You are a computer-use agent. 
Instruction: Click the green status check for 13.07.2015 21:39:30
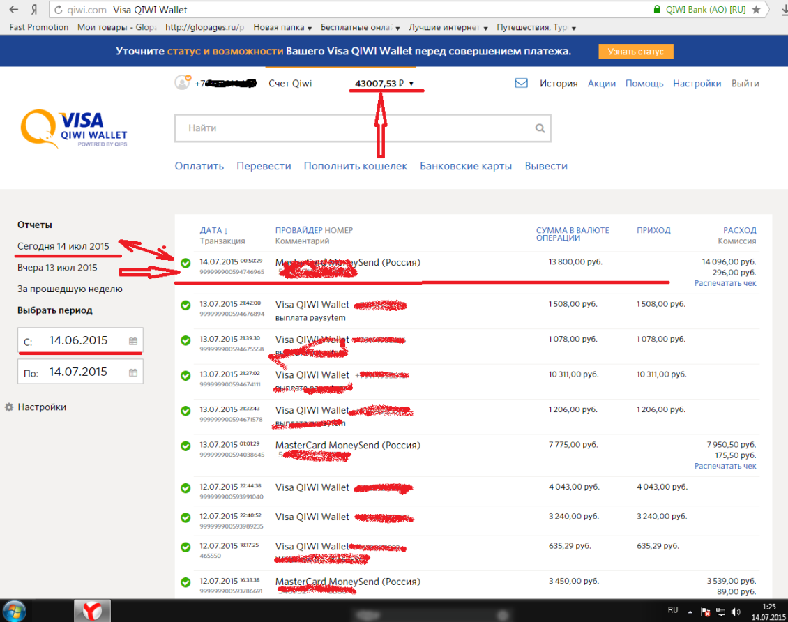click(185, 340)
